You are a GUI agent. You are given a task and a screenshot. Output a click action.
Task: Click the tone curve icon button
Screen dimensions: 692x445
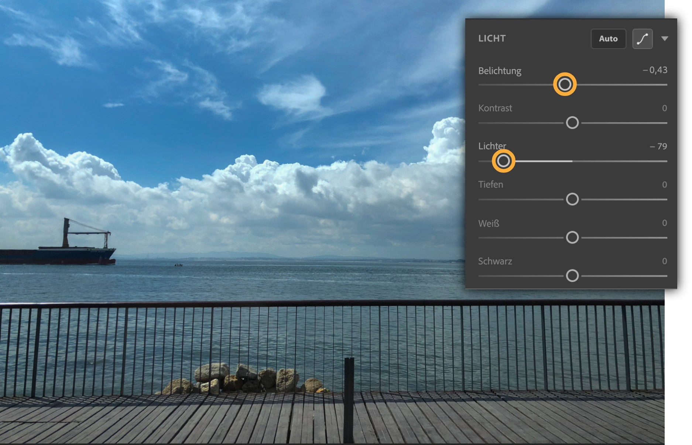(x=642, y=39)
